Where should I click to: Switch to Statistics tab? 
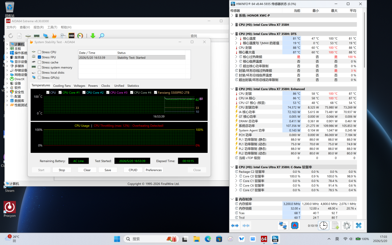pyautogui.click(x=133, y=86)
